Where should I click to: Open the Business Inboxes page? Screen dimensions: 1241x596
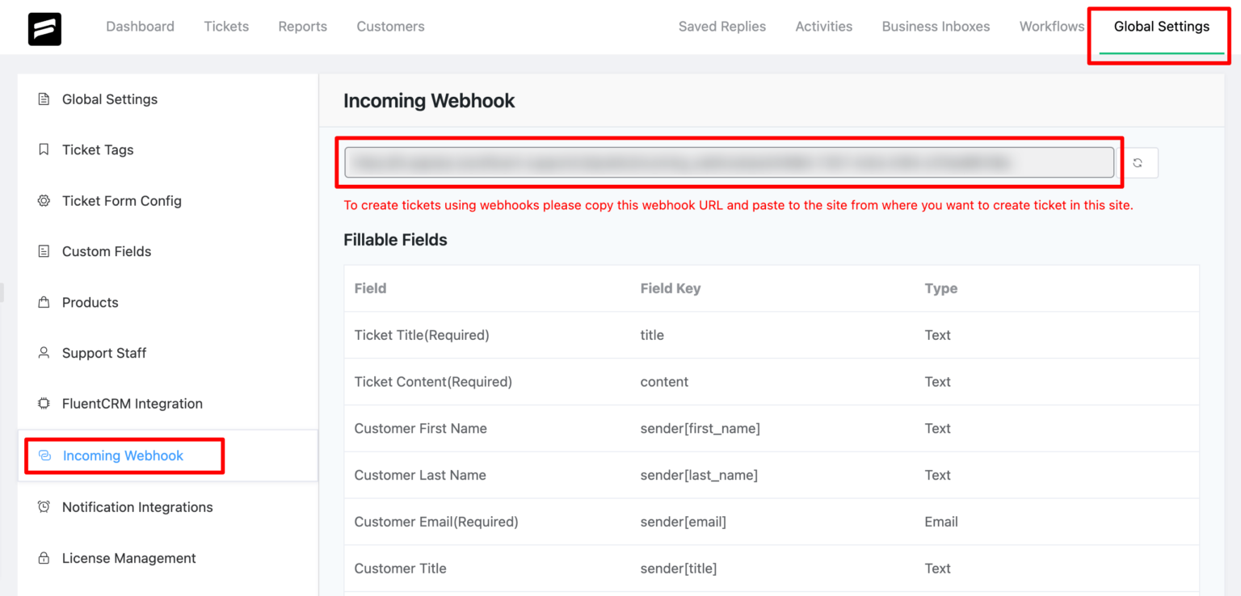coord(936,26)
